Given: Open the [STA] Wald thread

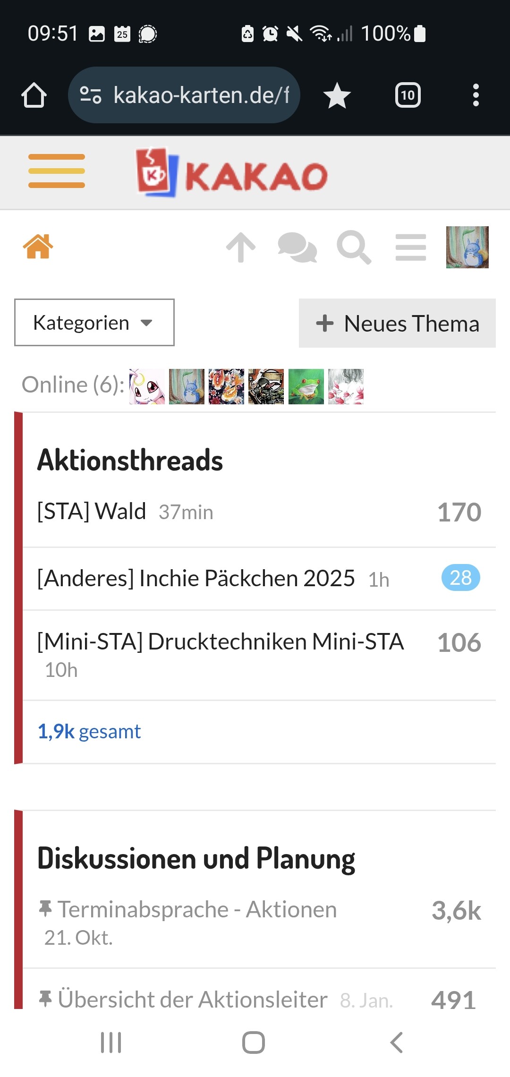Looking at the screenshot, I should (92, 511).
